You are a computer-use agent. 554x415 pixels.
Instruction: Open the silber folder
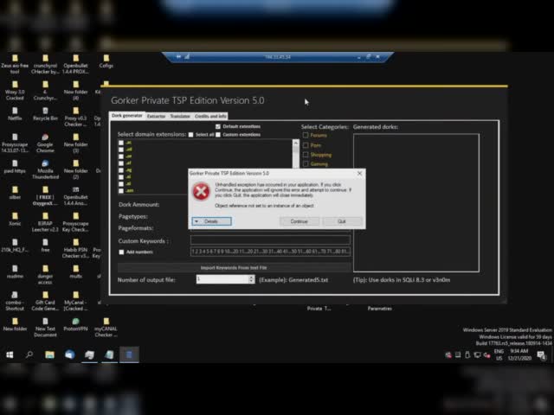pyautogui.click(x=15, y=193)
